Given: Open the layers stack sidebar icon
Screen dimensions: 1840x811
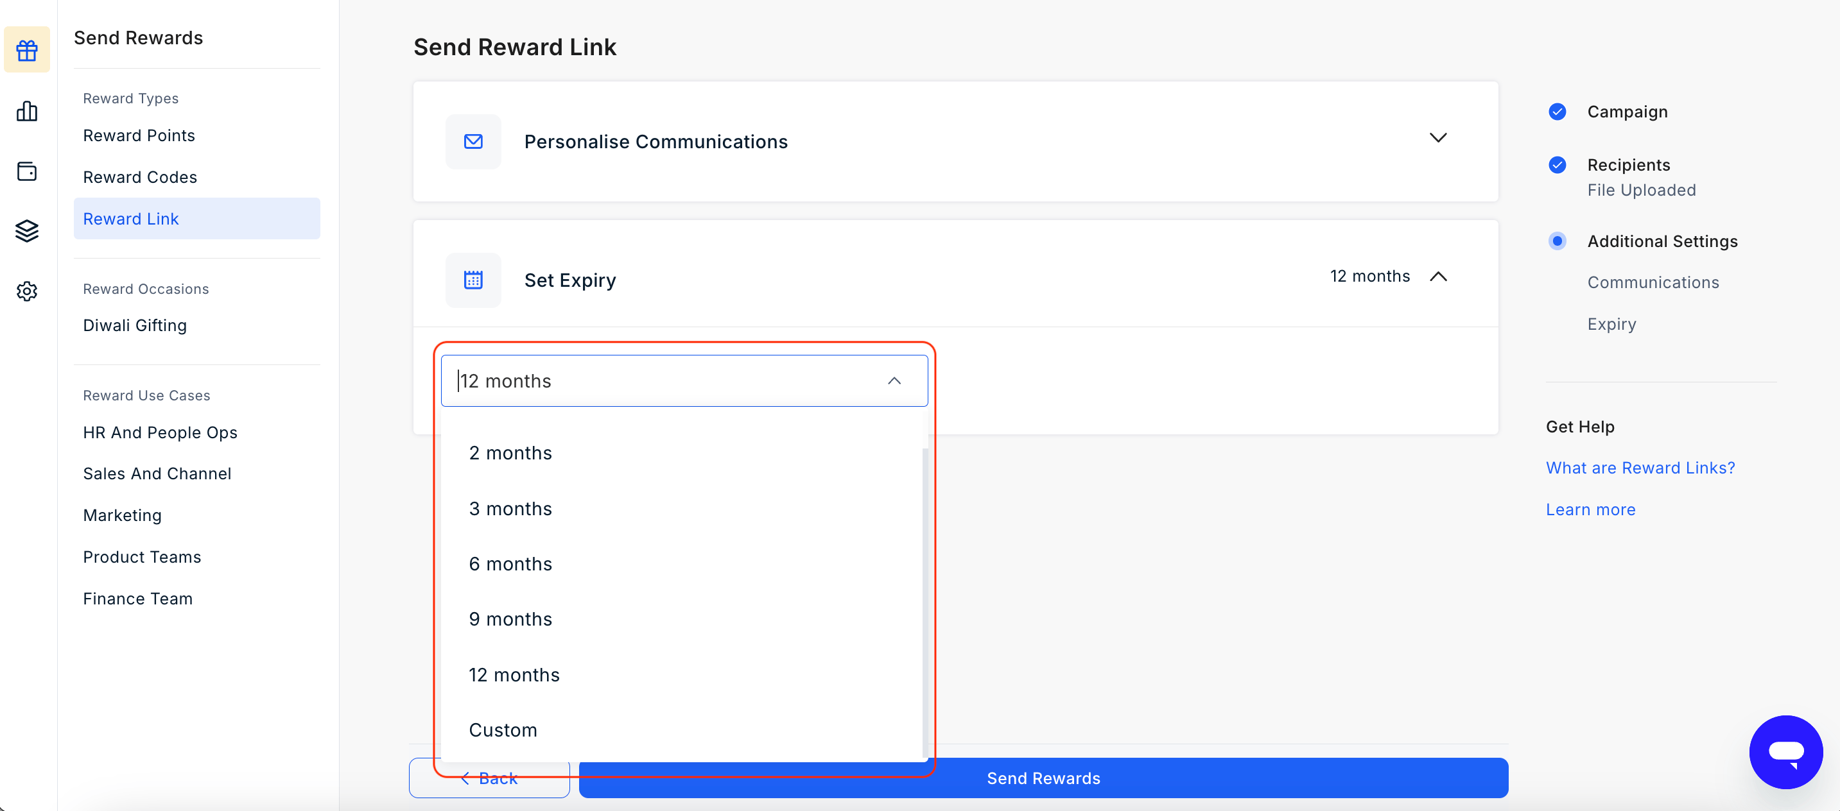Looking at the screenshot, I should click(26, 230).
